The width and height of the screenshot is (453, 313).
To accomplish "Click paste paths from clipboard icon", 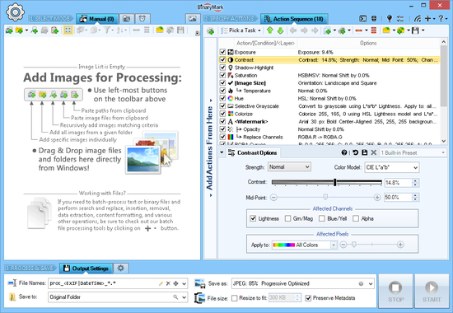I will [x=54, y=30].
